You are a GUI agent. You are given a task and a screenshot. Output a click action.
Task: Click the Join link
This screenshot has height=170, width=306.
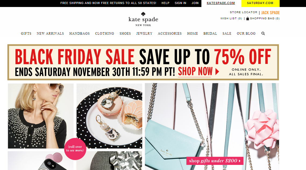point(195,3)
